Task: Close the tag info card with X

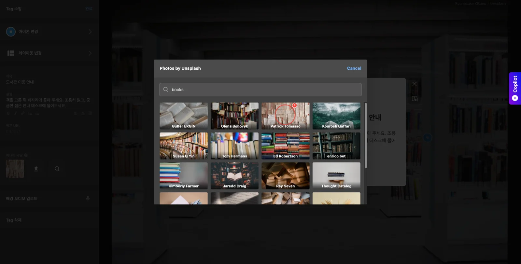Action: (x=415, y=84)
